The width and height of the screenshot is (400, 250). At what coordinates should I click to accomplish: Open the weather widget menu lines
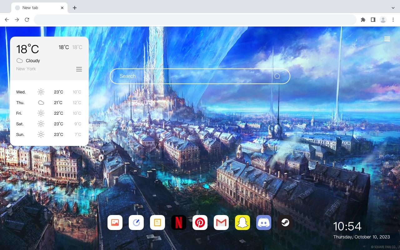[x=79, y=69]
